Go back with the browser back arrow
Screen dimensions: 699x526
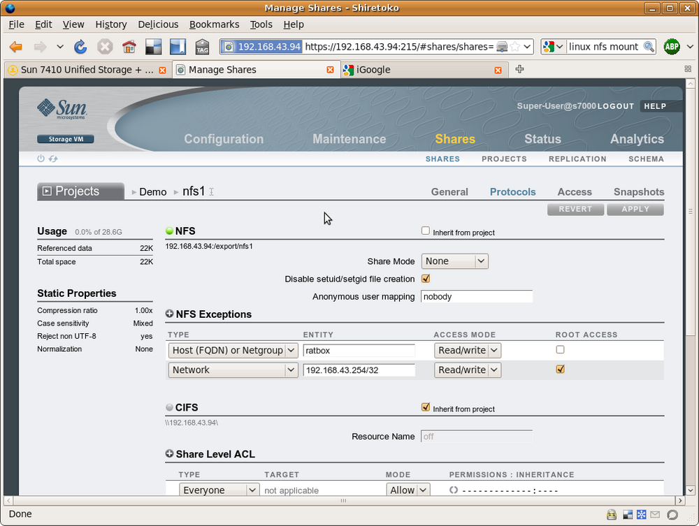coord(16,47)
